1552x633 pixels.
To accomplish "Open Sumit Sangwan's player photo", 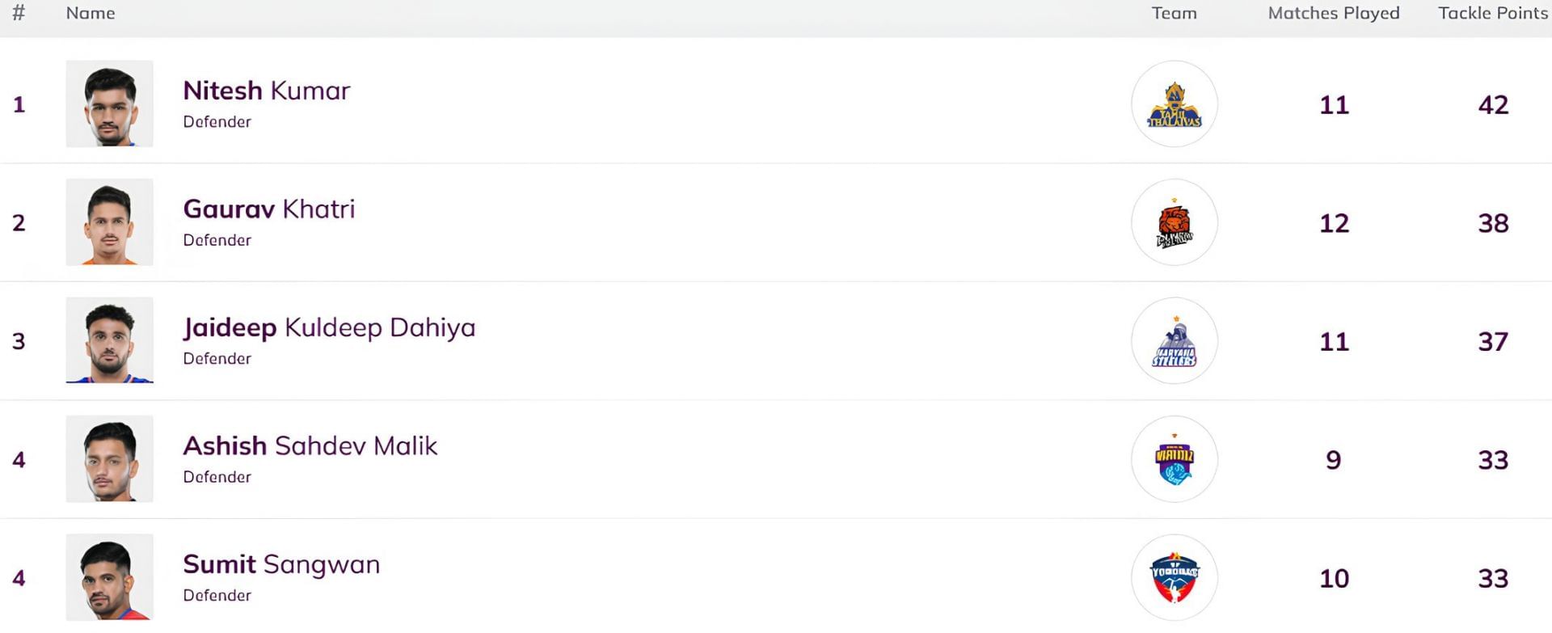I will coord(109,577).
